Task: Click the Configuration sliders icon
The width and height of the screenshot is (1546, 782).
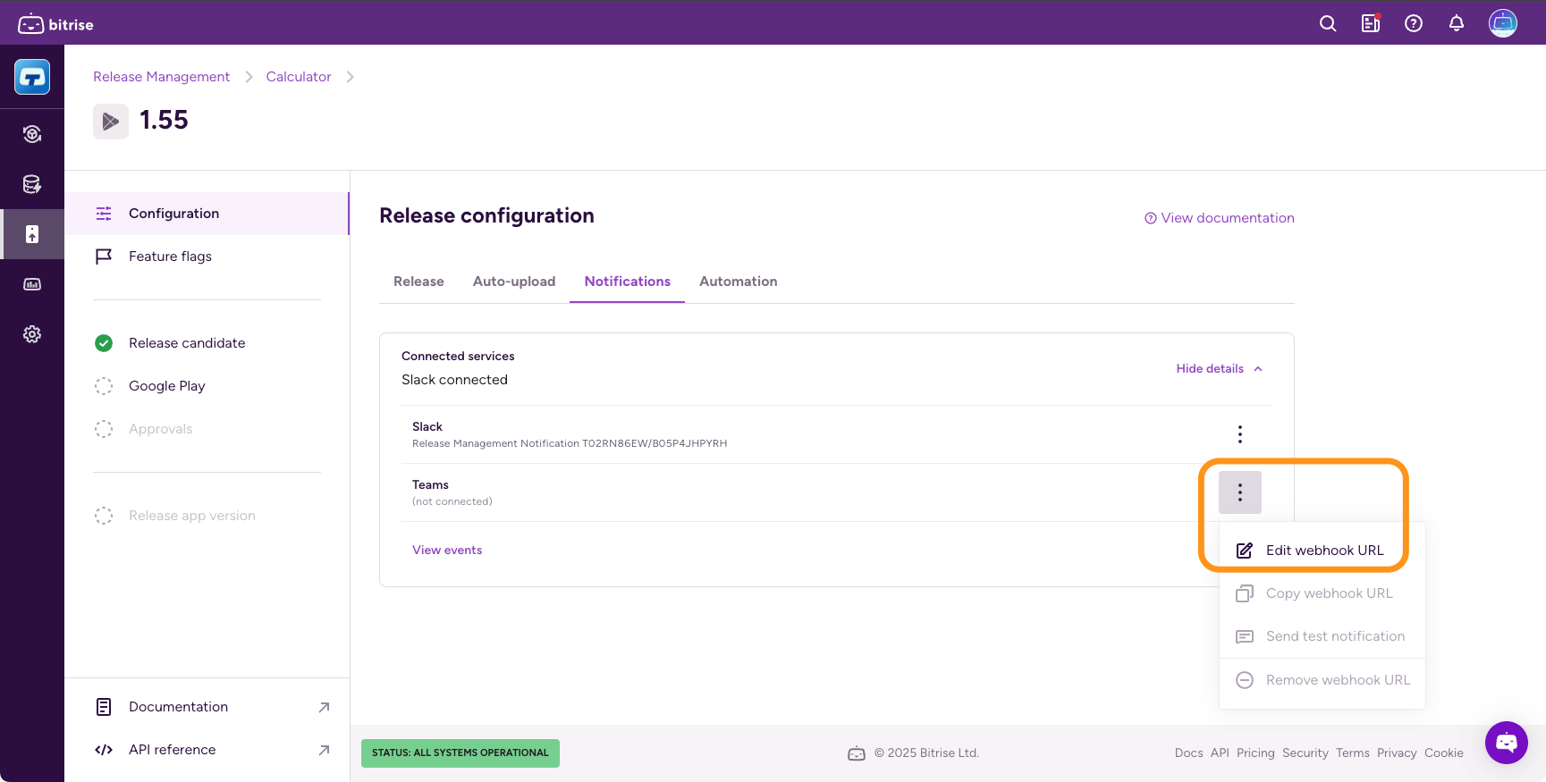Action: point(104,214)
